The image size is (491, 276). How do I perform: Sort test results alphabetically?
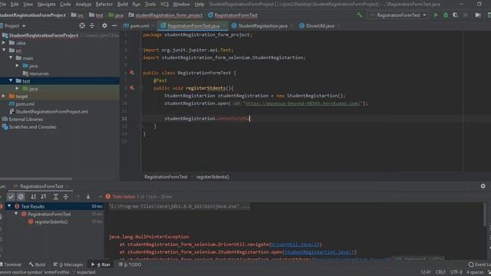point(33,196)
